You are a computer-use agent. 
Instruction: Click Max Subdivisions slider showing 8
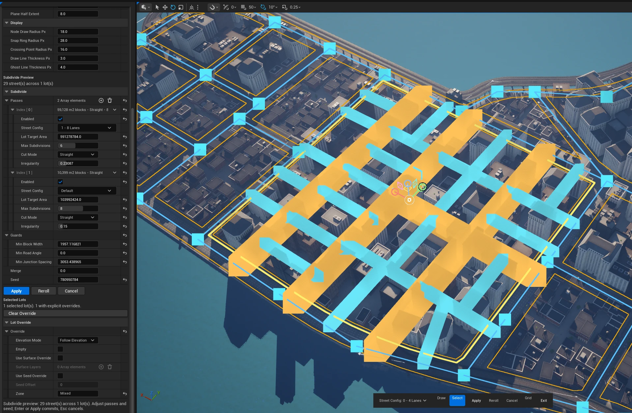[78, 208]
